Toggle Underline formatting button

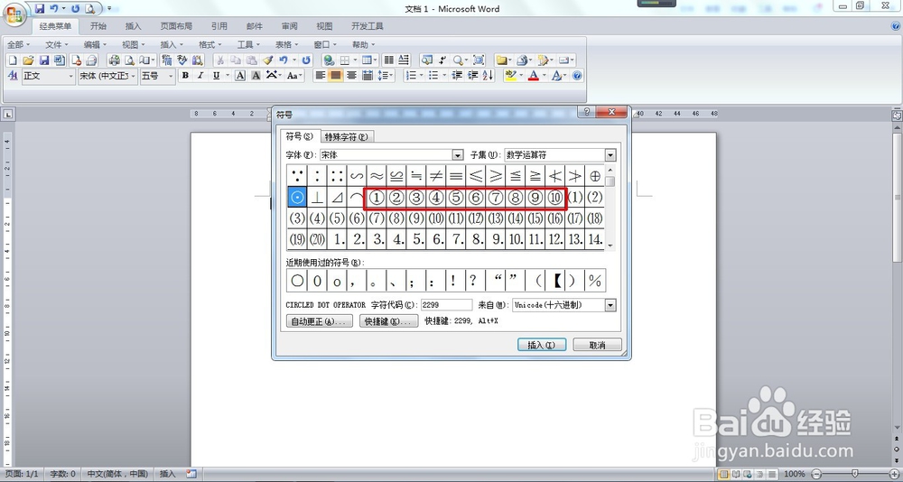[x=217, y=76]
